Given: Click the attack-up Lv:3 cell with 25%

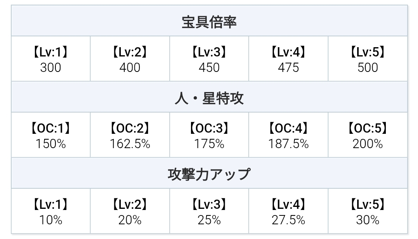Looking at the screenshot, I should pyautogui.click(x=209, y=212).
